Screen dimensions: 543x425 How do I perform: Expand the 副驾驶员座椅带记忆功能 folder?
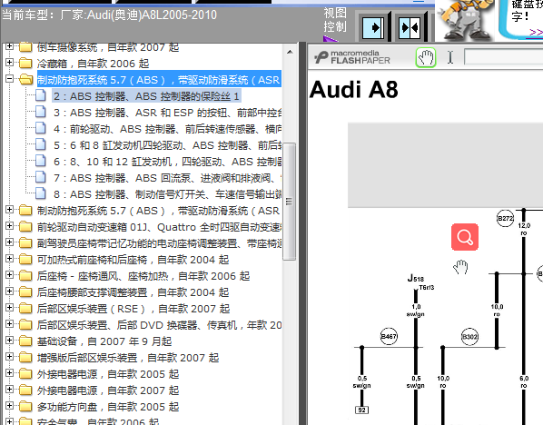(10, 242)
